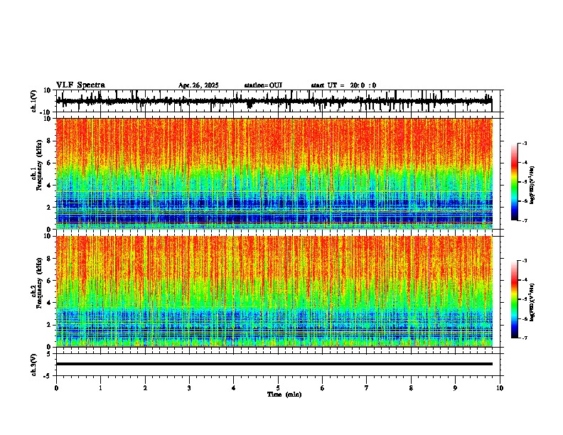Click the flat ch.3 voltage trace line
Viewport: 563px width, 435px height.
point(274,364)
